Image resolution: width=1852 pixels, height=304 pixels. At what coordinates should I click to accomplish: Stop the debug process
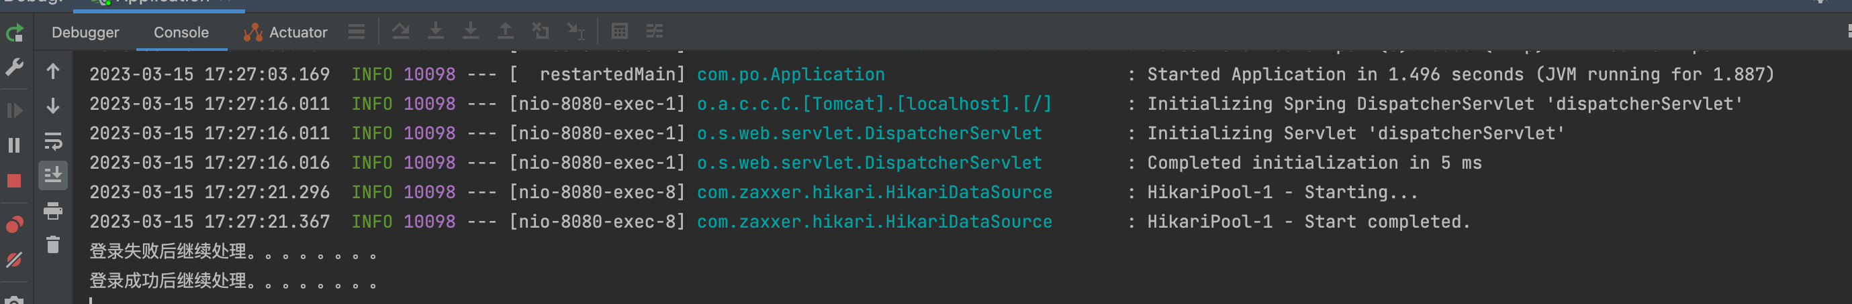tap(14, 181)
